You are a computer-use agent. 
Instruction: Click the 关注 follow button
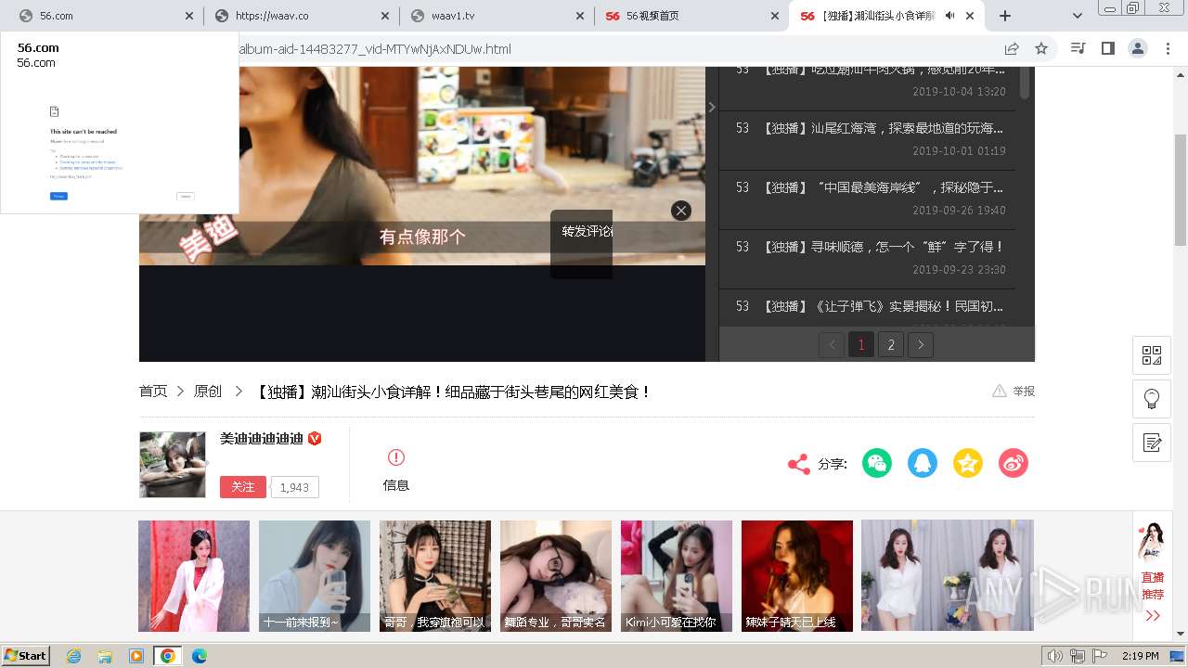click(x=243, y=487)
